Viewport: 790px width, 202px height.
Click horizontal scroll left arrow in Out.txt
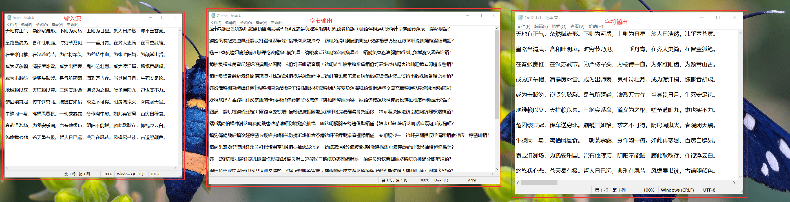pos(211,174)
